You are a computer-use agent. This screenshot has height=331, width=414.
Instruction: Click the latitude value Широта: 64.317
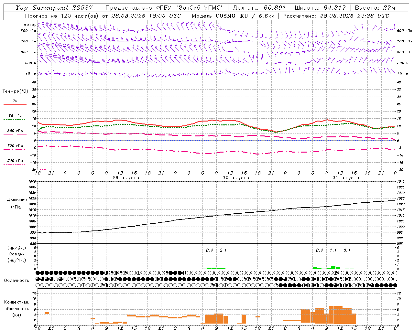coord(321,8)
